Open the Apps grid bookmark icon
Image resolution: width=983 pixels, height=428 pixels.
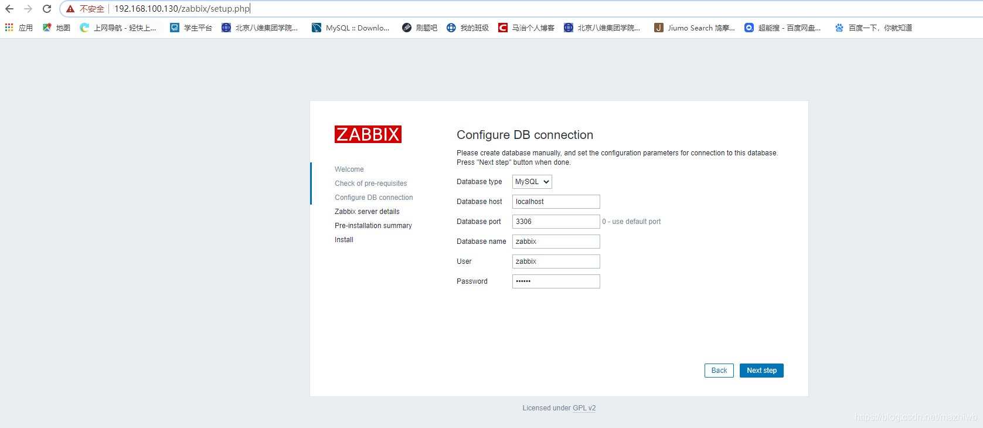click(x=9, y=28)
